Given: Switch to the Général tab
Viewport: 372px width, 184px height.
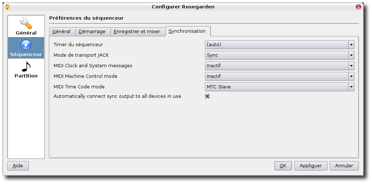Looking at the screenshot, I should click(62, 32).
